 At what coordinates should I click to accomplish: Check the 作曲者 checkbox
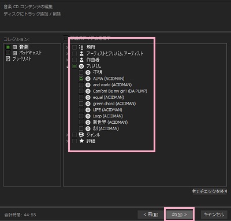74,60
